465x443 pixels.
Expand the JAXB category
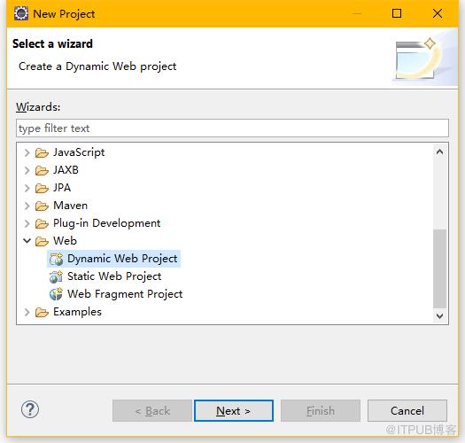(x=27, y=170)
